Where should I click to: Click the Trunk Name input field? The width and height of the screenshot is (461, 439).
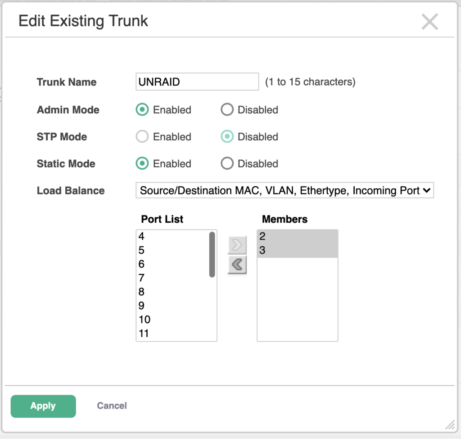click(197, 82)
